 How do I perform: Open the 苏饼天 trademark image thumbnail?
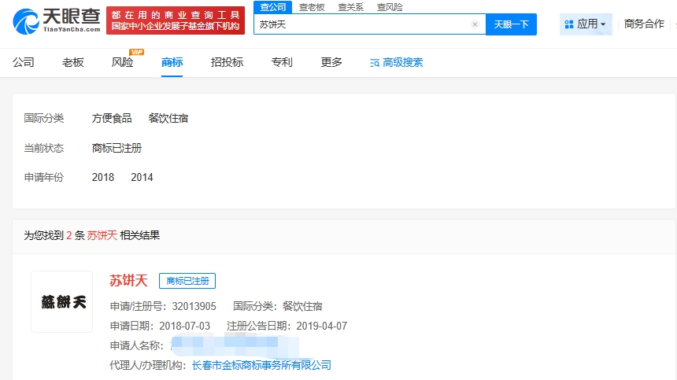[x=62, y=302]
